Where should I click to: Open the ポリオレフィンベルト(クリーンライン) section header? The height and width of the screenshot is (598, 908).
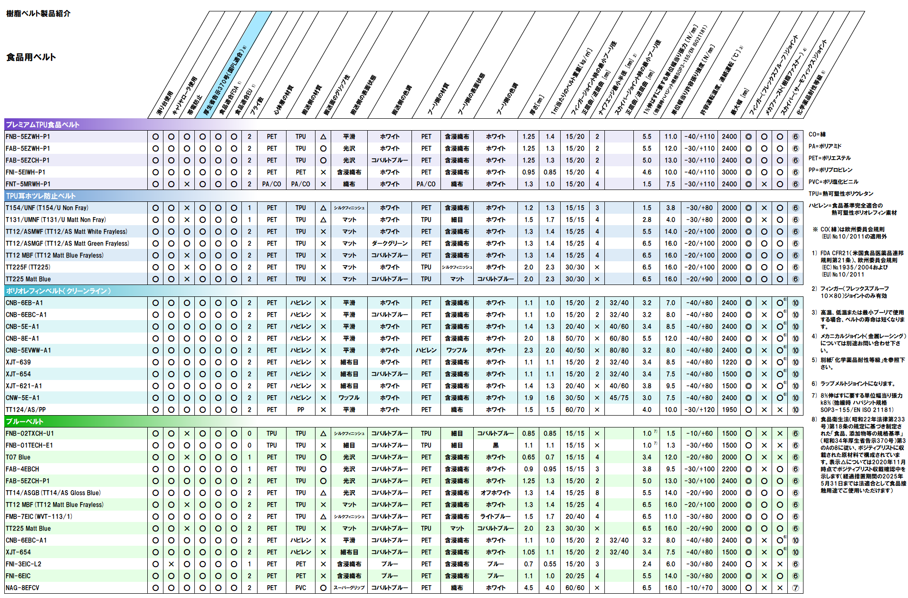(x=58, y=291)
